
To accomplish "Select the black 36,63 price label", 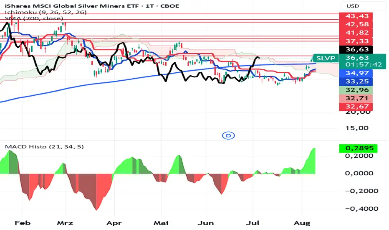I will [x=356, y=49].
